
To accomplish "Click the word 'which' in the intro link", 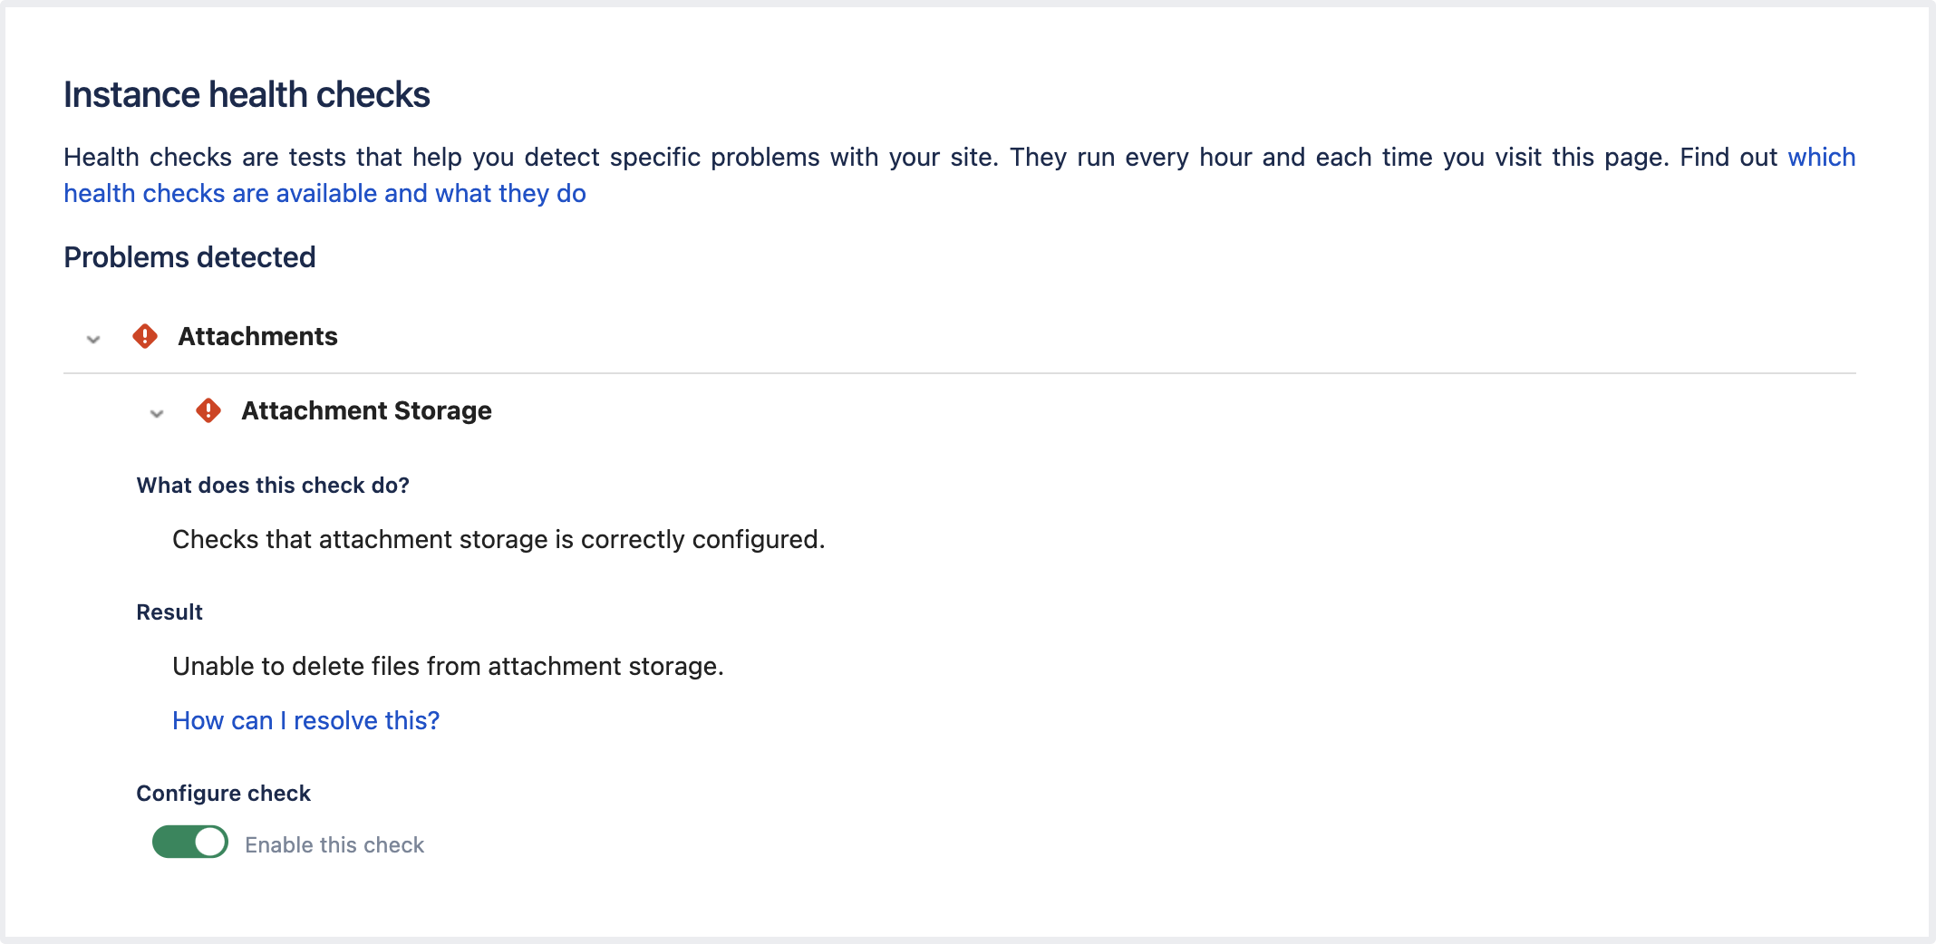I will click(1821, 158).
